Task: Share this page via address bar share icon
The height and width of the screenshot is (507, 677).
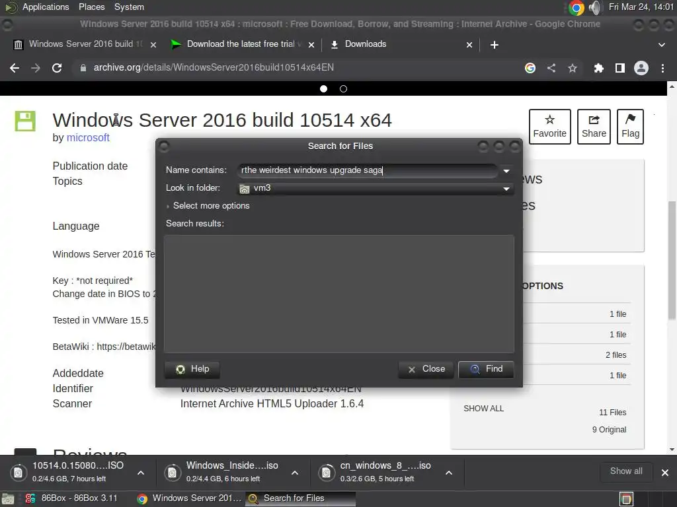Action: point(551,68)
